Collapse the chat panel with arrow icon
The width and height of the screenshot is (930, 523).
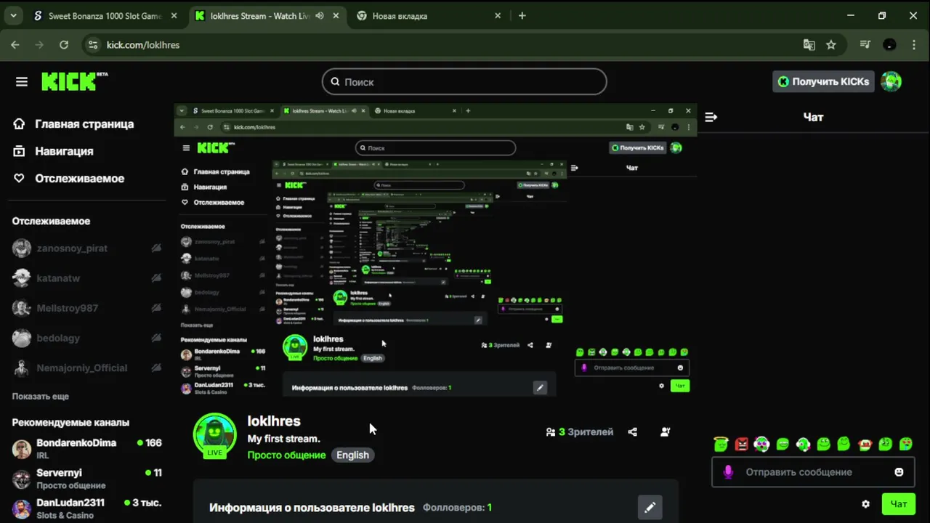click(711, 117)
